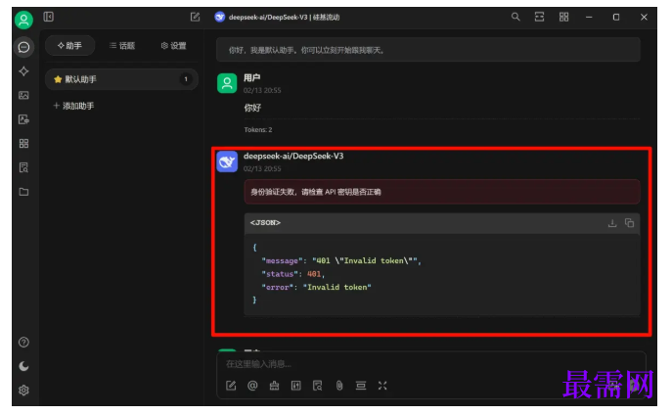This screenshot has height=415, width=672.
Task: Click the 身份验证失败 error message banner
Action: tap(442, 192)
